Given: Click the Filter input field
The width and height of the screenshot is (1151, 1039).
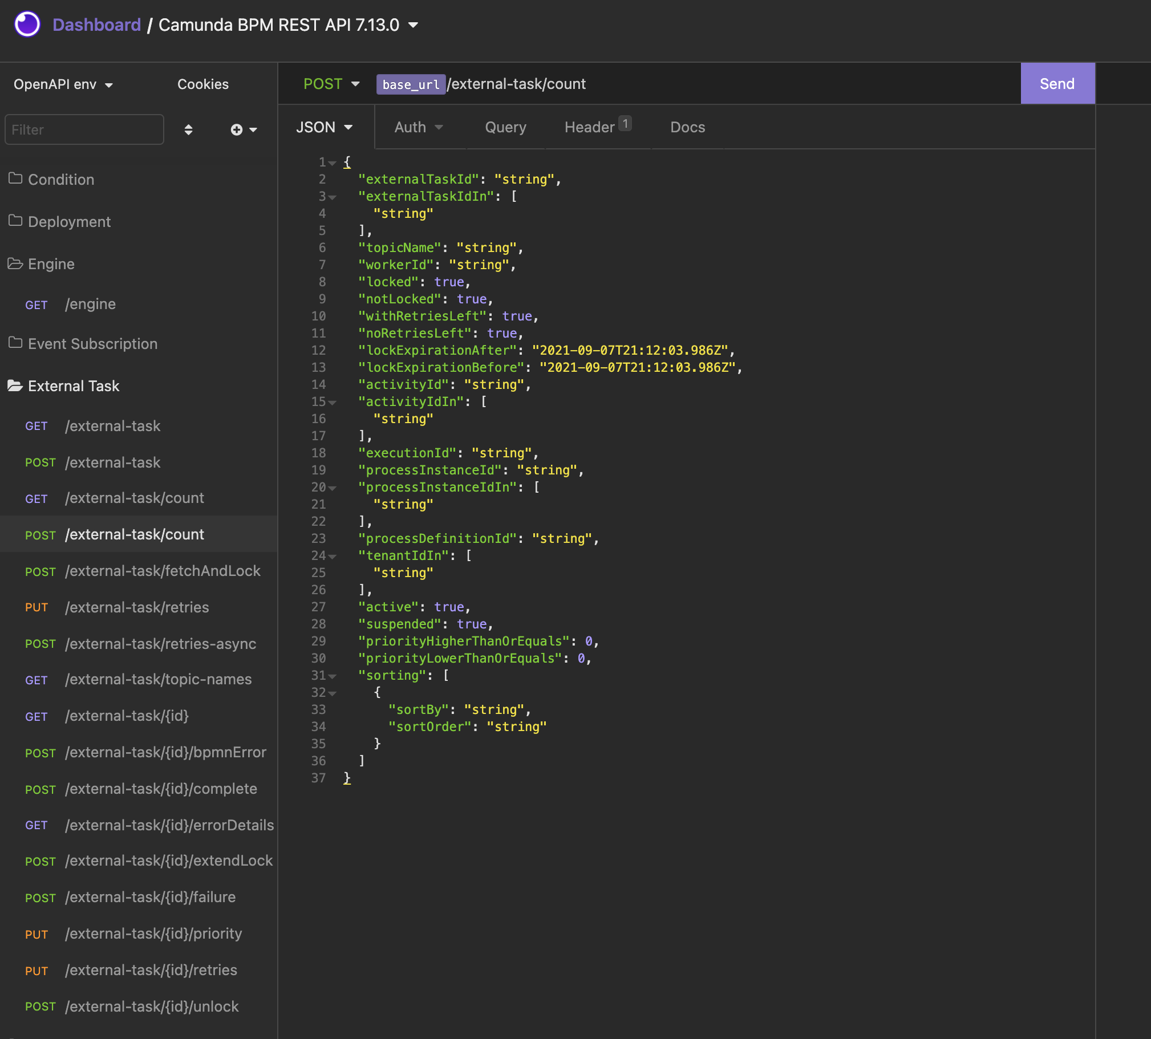Looking at the screenshot, I should pos(84,129).
